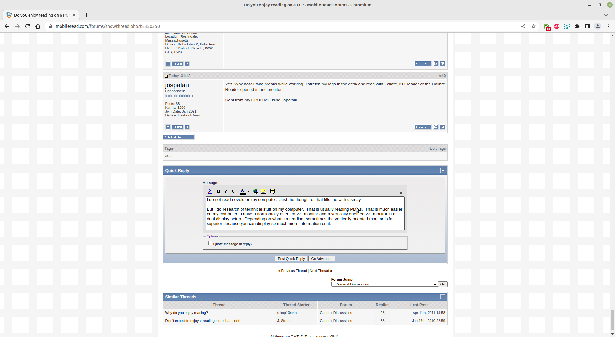Decrease editor size with down arrows

[x=401, y=193]
